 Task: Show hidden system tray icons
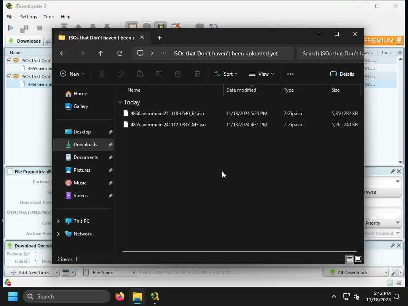(334, 296)
